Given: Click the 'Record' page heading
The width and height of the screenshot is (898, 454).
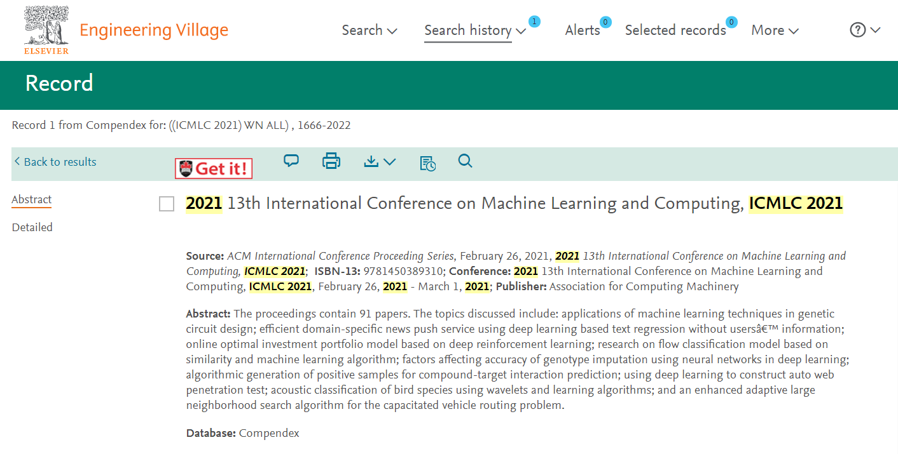Looking at the screenshot, I should point(59,83).
